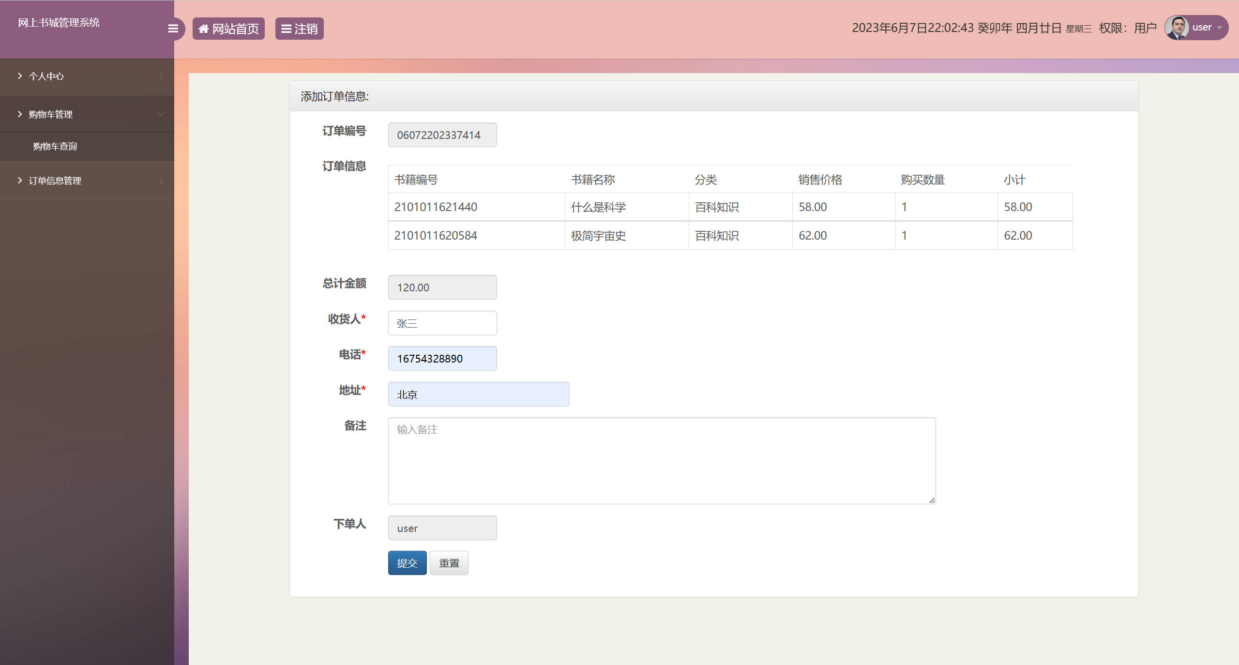Click the logout icon beside 注销
1239x665 pixels.
286,29
